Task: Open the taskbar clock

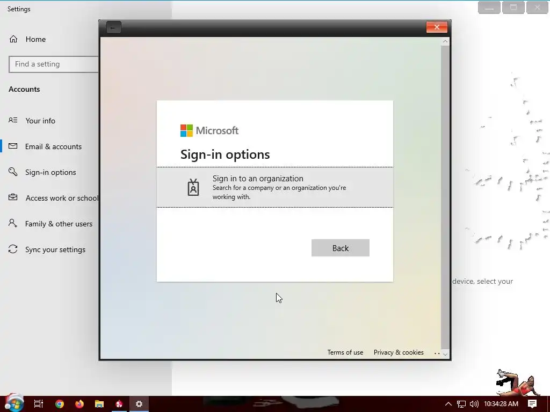Action: point(501,404)
